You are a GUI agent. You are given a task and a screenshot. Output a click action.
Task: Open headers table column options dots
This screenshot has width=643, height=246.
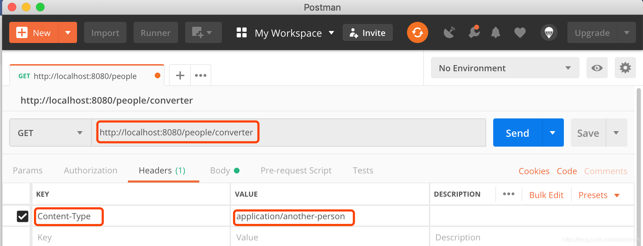tap(509, 194)
